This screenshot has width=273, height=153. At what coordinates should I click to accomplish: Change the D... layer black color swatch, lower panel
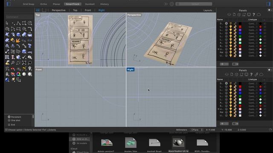[240, 83]
